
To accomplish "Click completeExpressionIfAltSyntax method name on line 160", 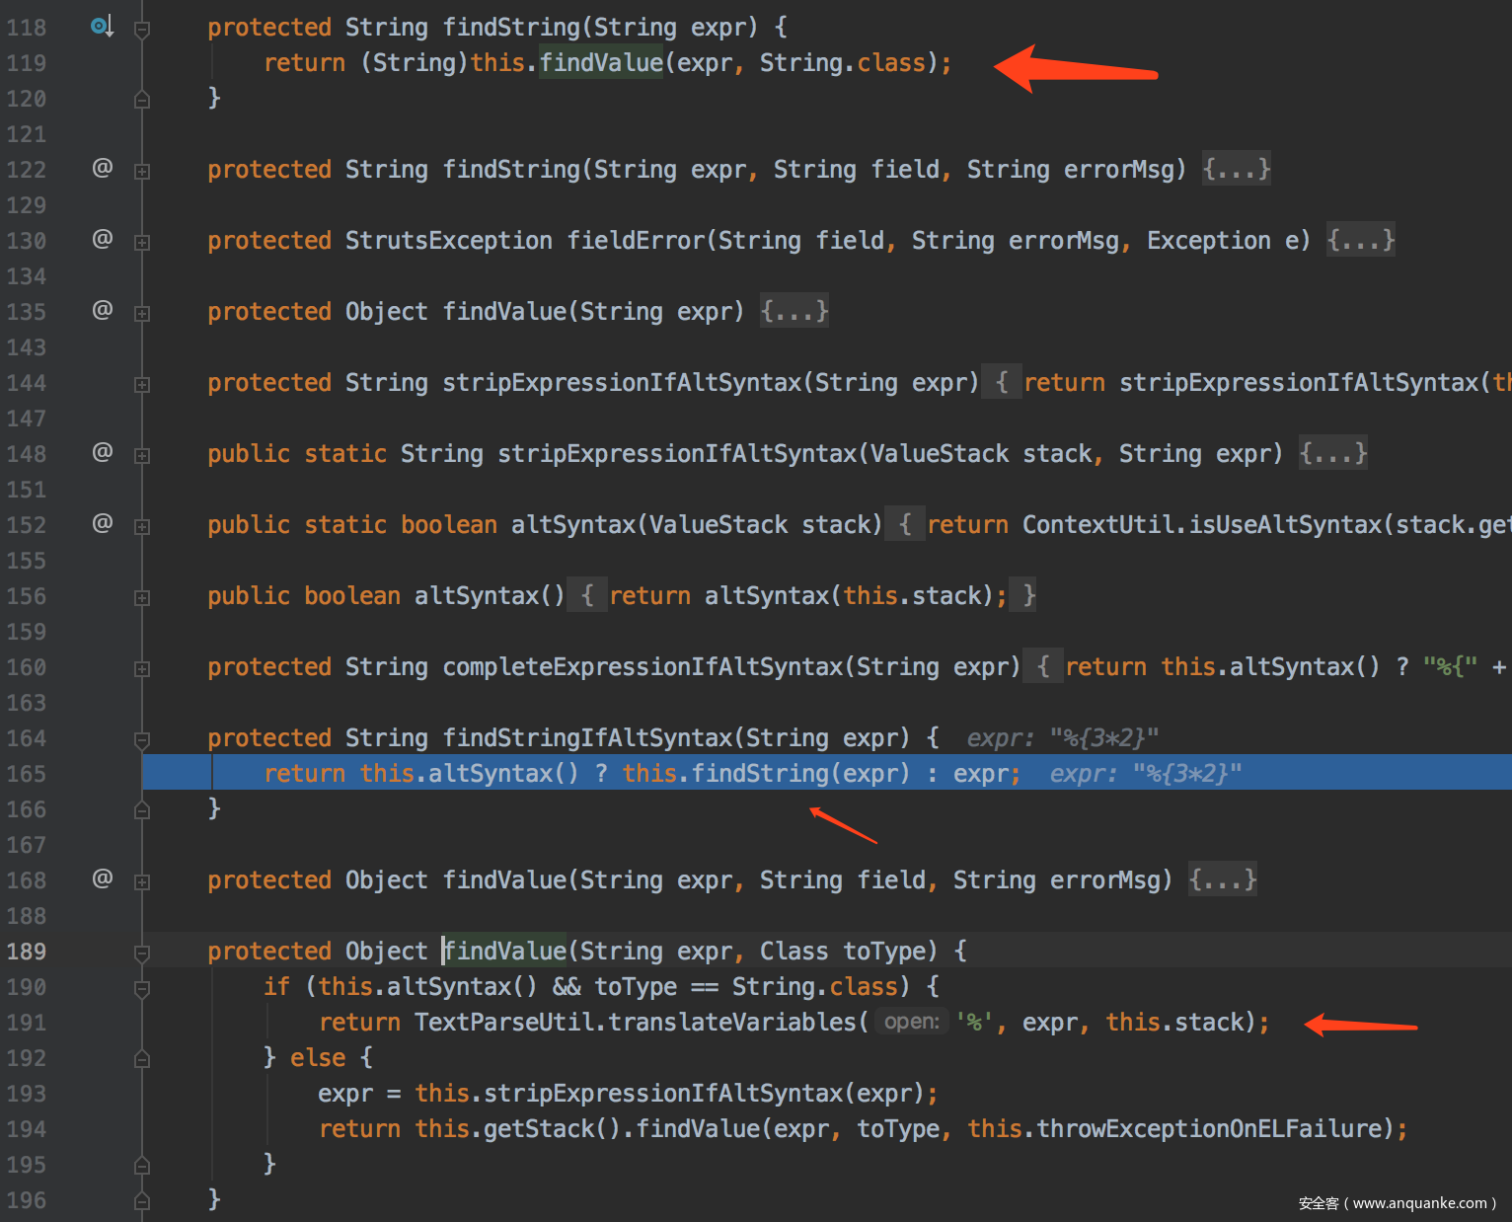I will pos(643,667).
